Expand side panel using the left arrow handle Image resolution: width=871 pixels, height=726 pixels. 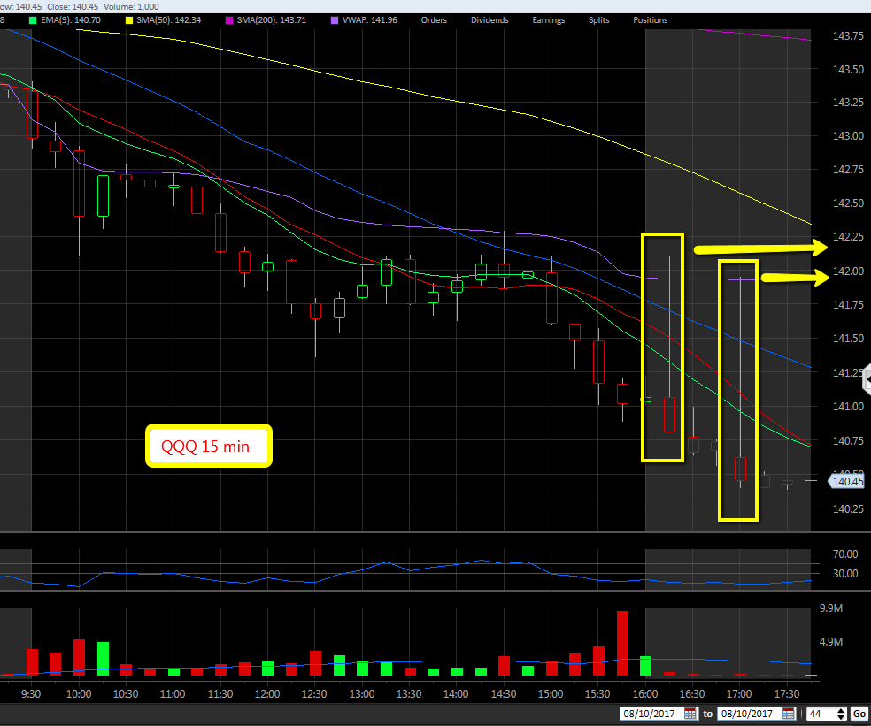867,380
